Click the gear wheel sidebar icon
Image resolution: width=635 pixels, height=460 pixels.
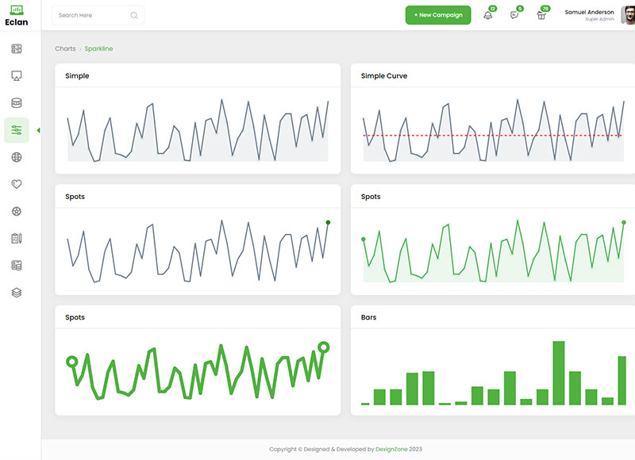point(17,211)
